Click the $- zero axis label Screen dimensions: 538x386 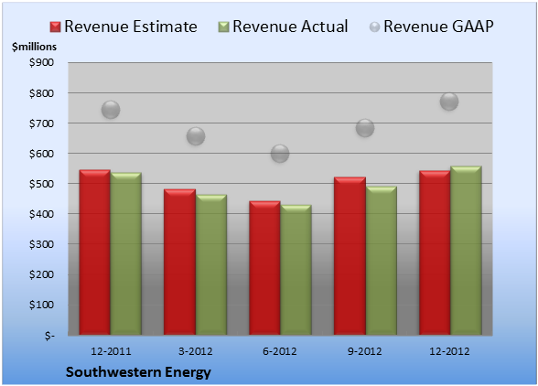point(49,335)
